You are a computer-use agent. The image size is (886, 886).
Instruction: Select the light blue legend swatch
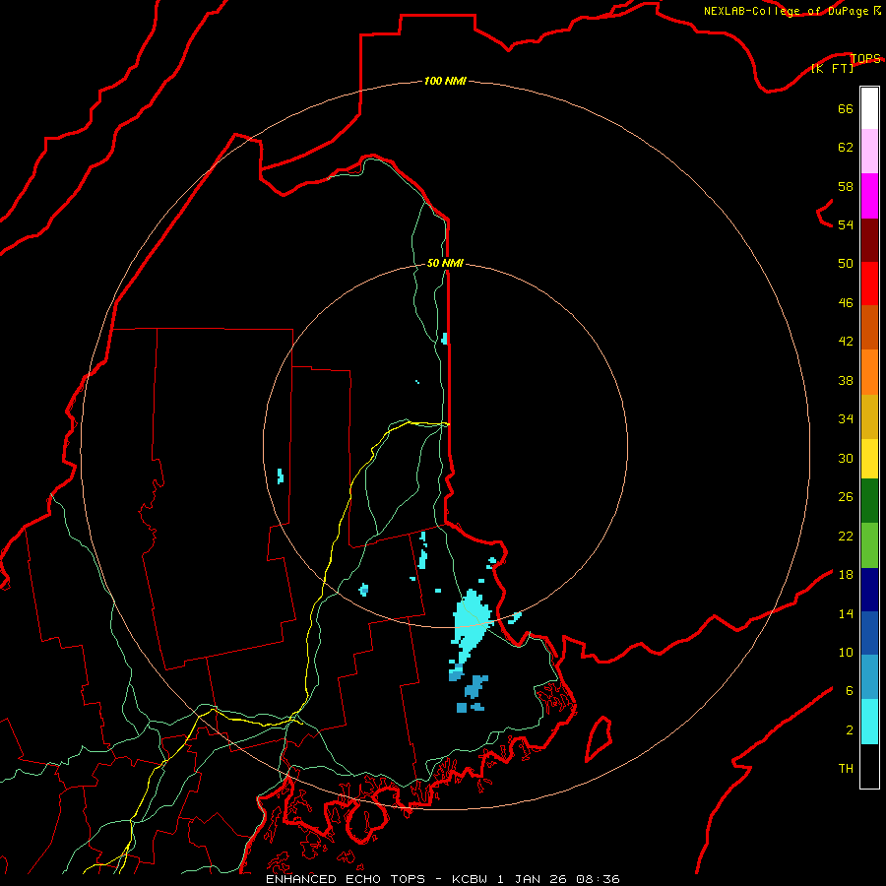[x=869, y=677]
